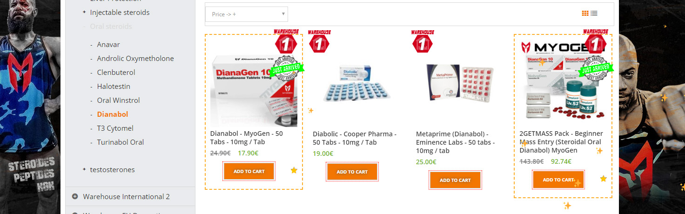
Task: Switch to list view layout icon
Action: pos(594,13)
